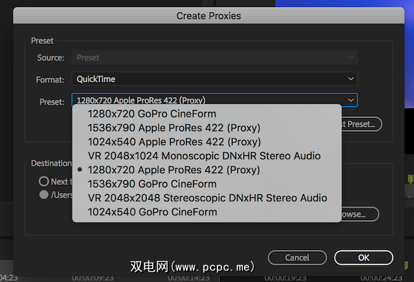Screen dimensions: 414x282
Task: Open the Format dropdown showing QuickTime
Action: [x=214, y=79]
